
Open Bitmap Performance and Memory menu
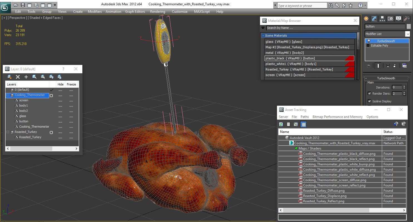coord(337,117)
